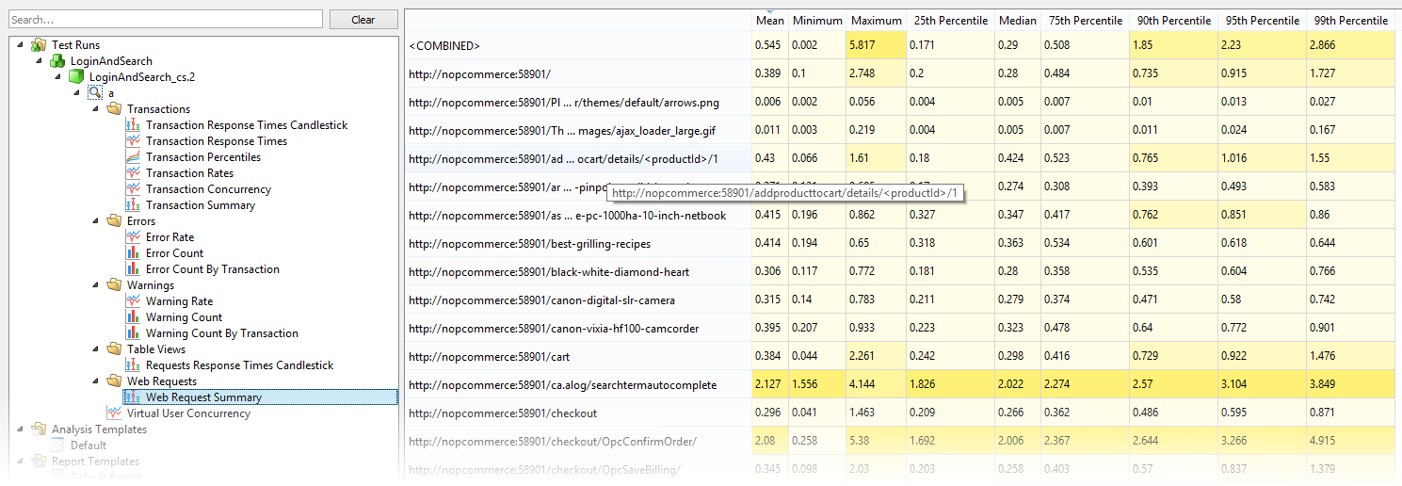Image resolution: width=1402 pixels, height=486 pixels.
Task: Click the Test Runs folder icon
Action: (39, 45)
